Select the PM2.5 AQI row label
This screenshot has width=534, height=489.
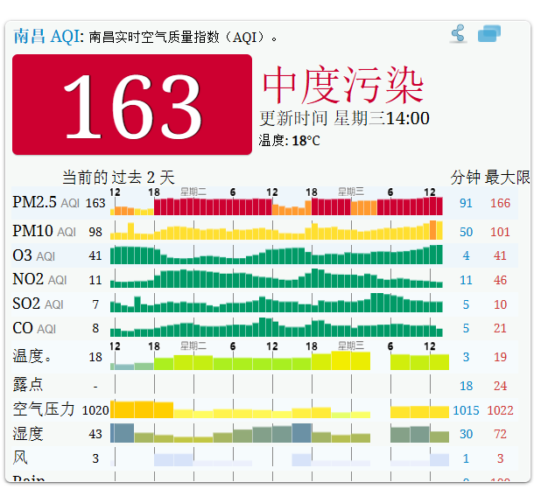[46, 202]
